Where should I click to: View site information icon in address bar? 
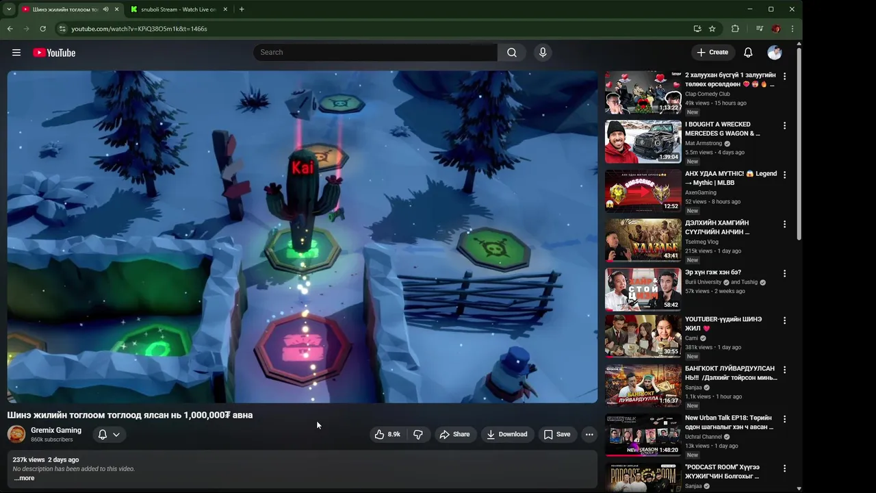pos(62,29)
